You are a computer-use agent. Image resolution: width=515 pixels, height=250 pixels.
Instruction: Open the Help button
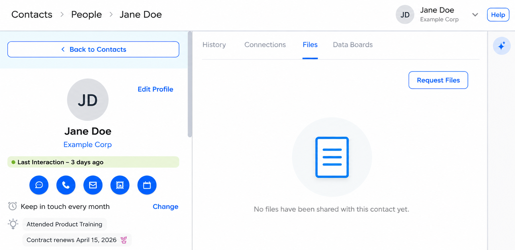[x=498, y=15]
